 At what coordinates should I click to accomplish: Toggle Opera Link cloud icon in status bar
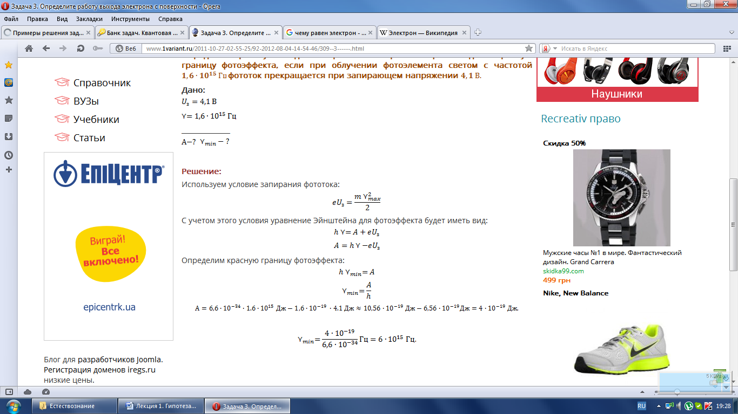pyautogui.click(x=28, y=392)
